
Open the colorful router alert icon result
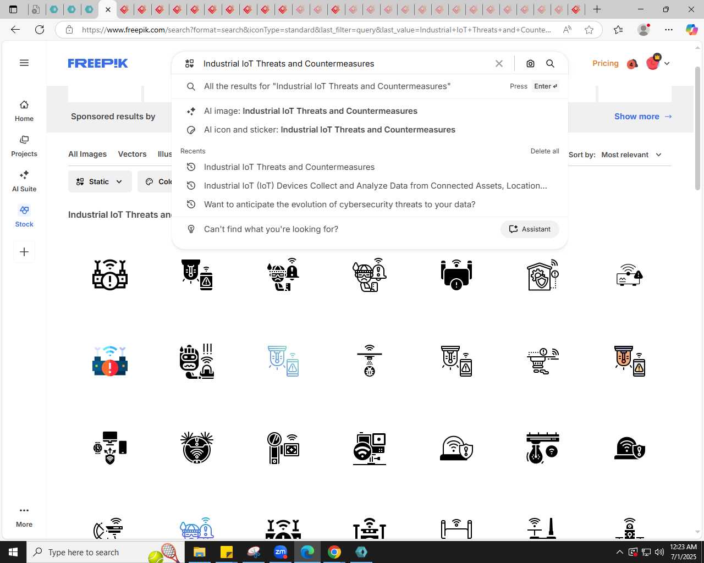click(110, 361)
